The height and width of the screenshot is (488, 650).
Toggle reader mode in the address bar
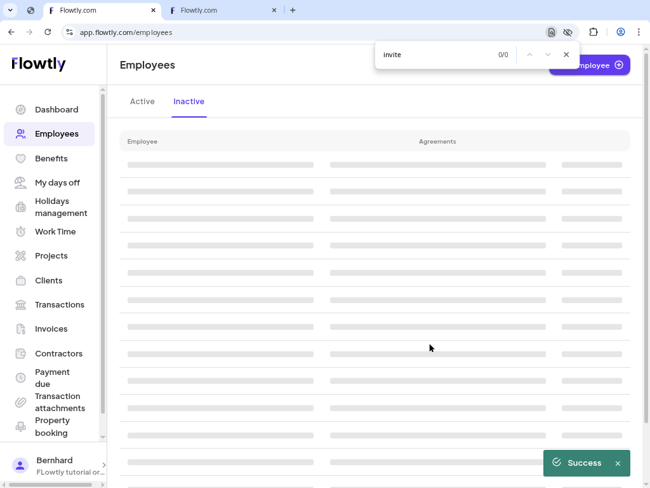551,32
